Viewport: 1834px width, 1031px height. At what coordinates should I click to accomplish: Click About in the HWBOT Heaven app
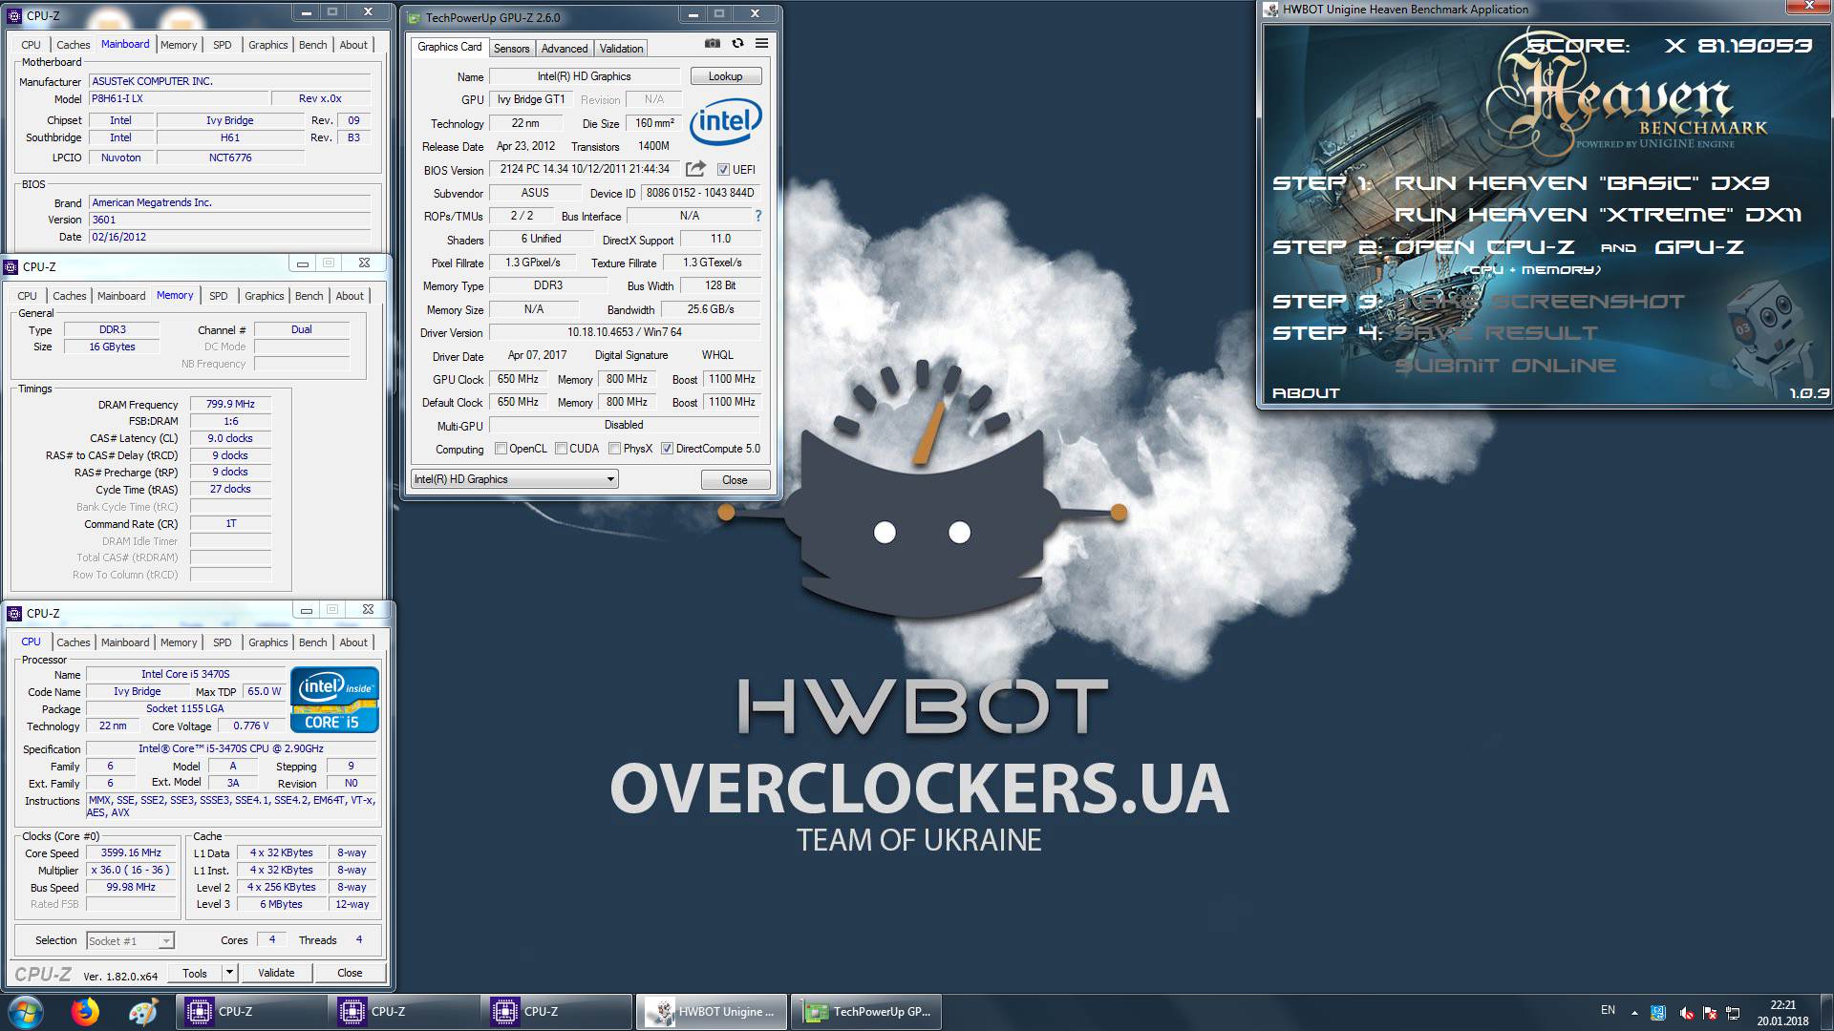(1306, 393)
